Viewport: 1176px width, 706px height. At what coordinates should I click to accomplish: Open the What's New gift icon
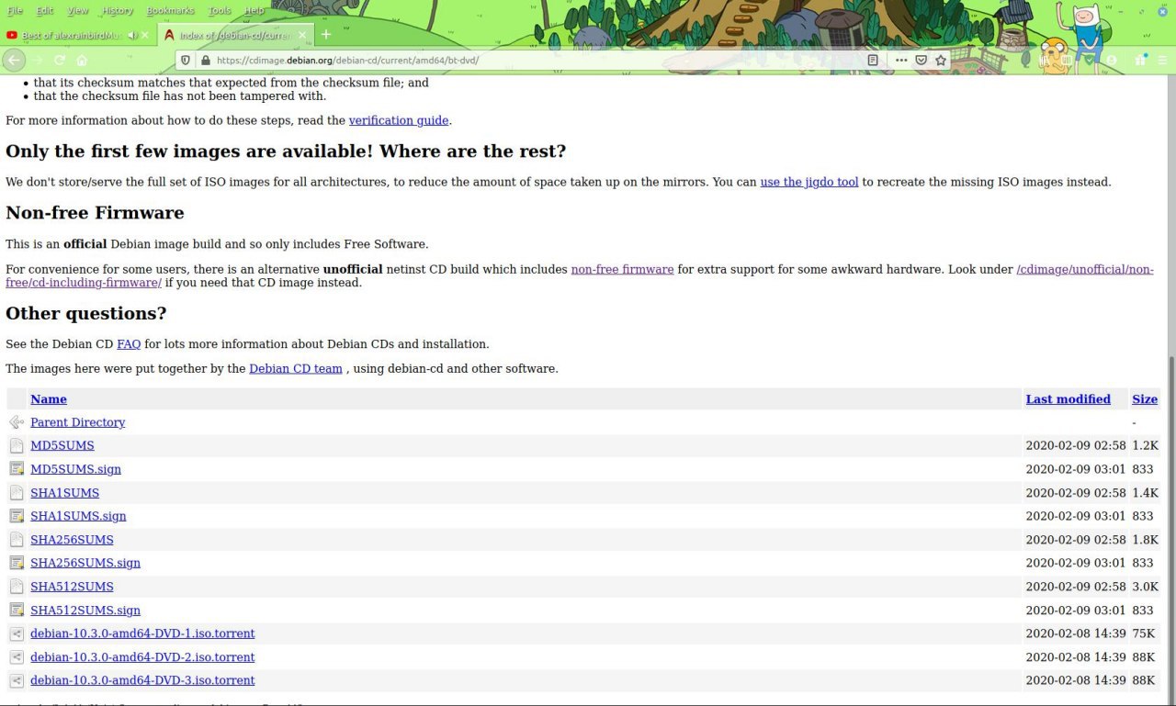tap(1140, 60)
